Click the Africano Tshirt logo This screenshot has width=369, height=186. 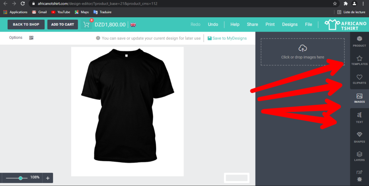(x=345, y=25)
